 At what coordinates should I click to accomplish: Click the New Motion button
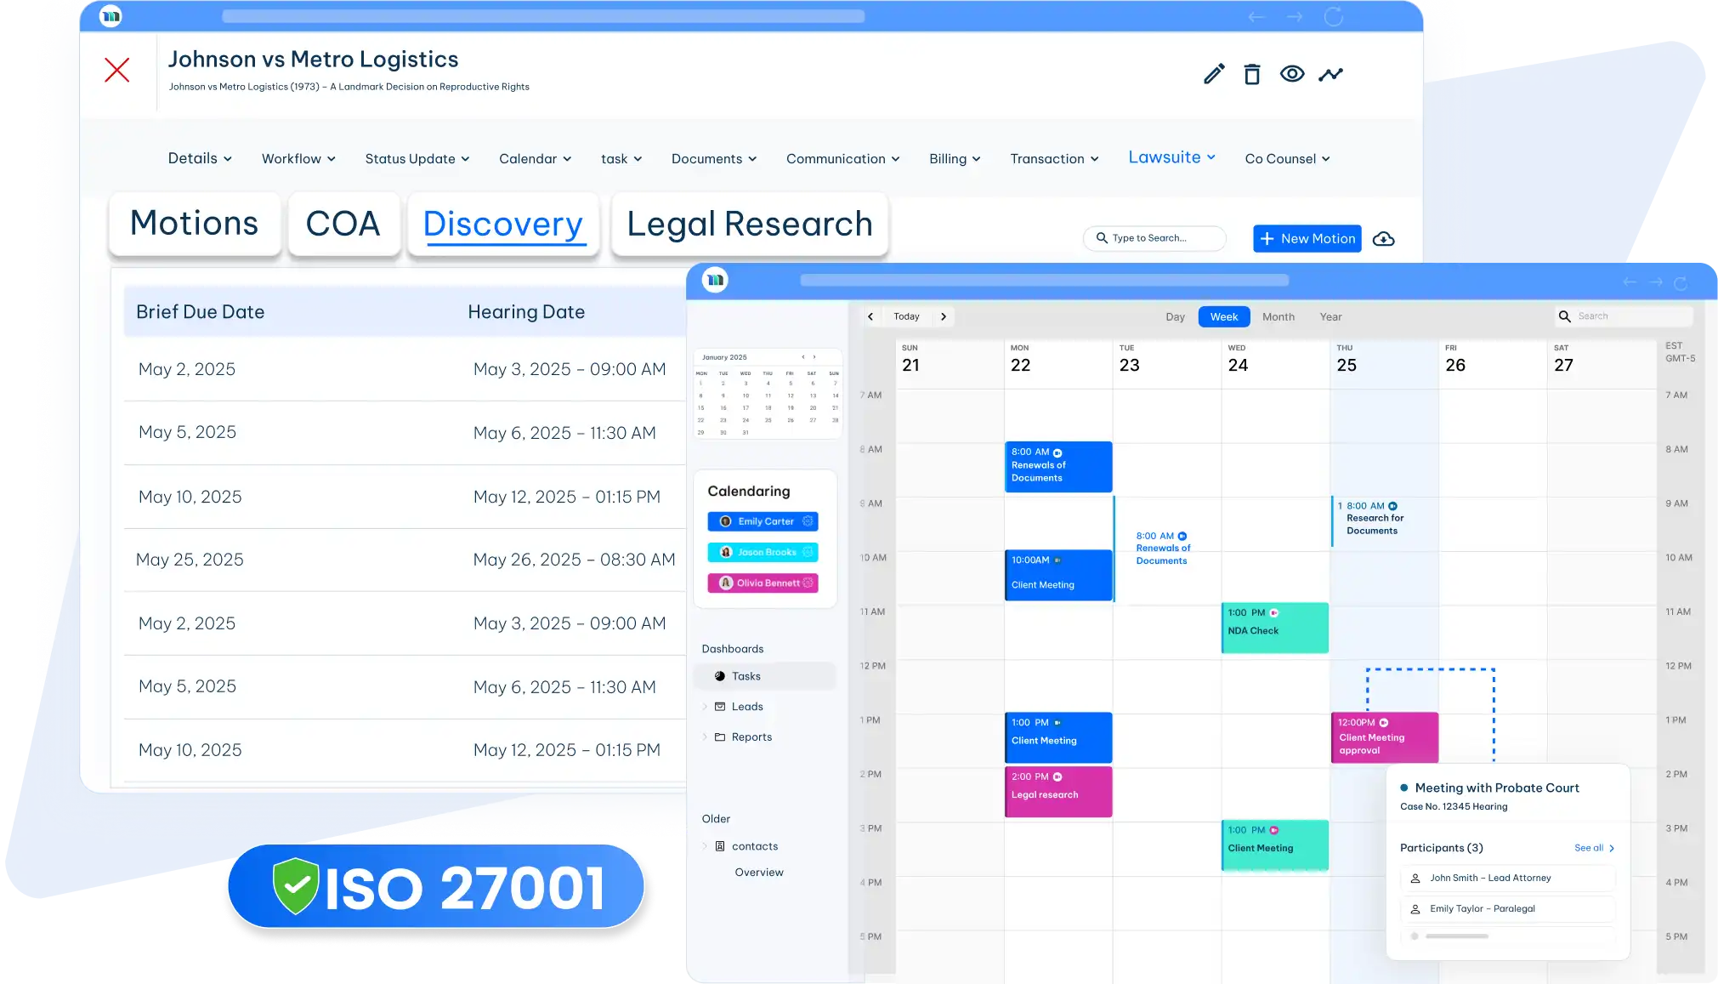pyautogui.click(x=1307, y=239)
